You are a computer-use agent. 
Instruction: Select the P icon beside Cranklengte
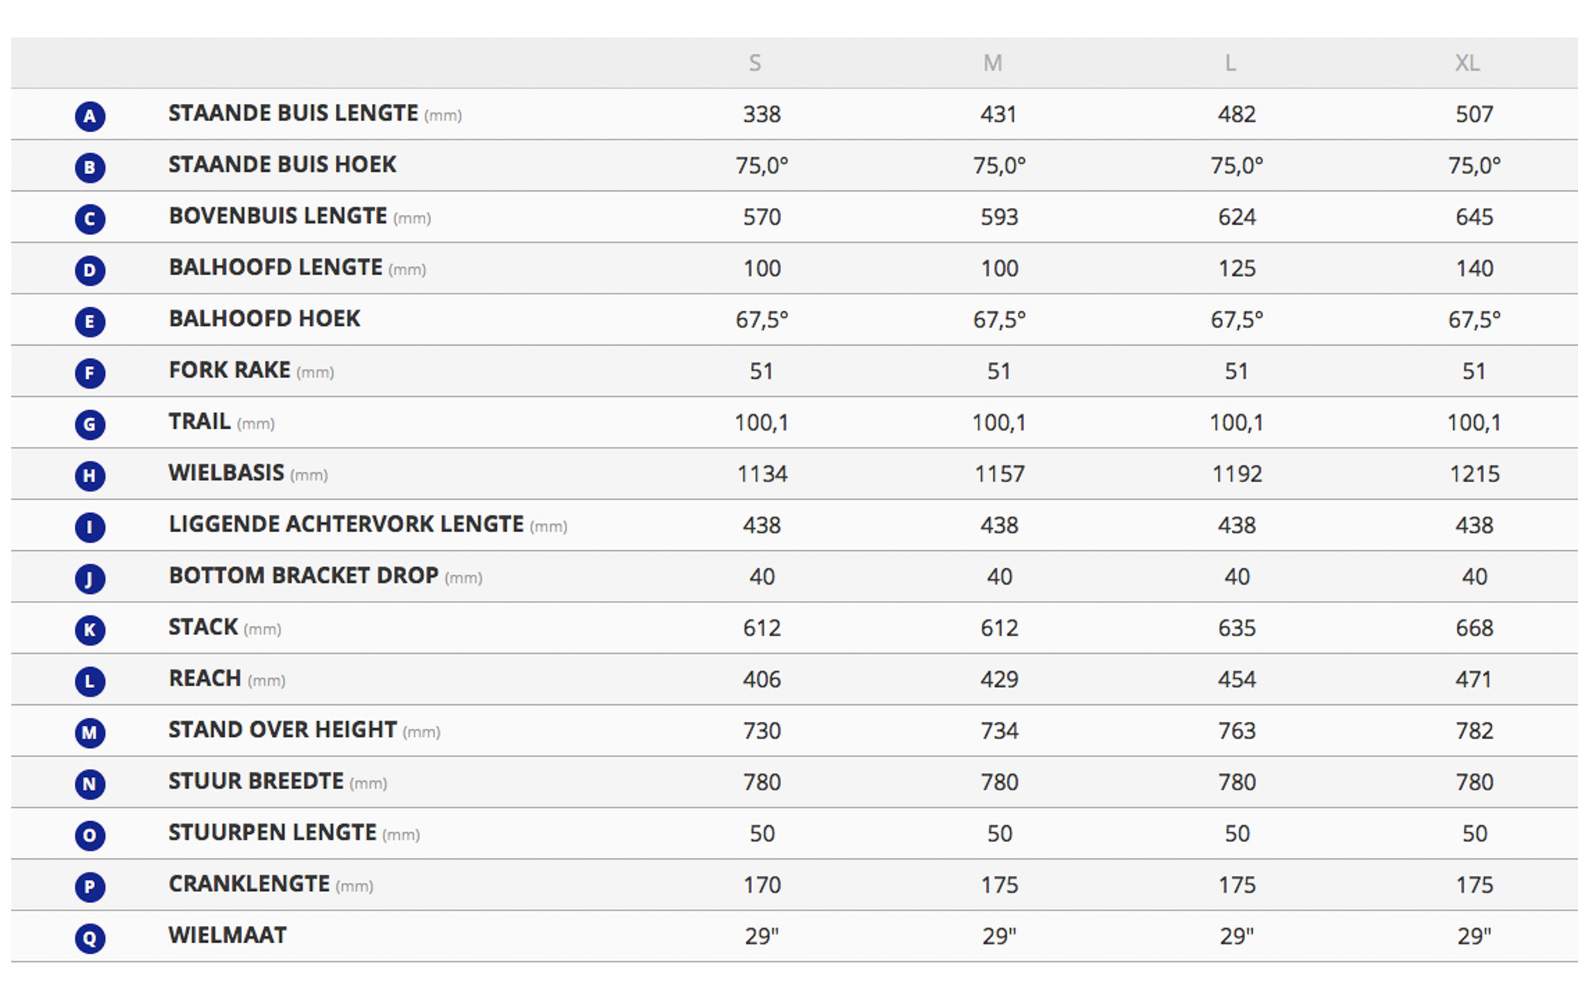[89, 887]
